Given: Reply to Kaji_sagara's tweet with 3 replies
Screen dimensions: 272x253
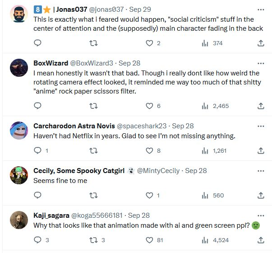Looking at the screenshot, I should [x=38, y=240].
